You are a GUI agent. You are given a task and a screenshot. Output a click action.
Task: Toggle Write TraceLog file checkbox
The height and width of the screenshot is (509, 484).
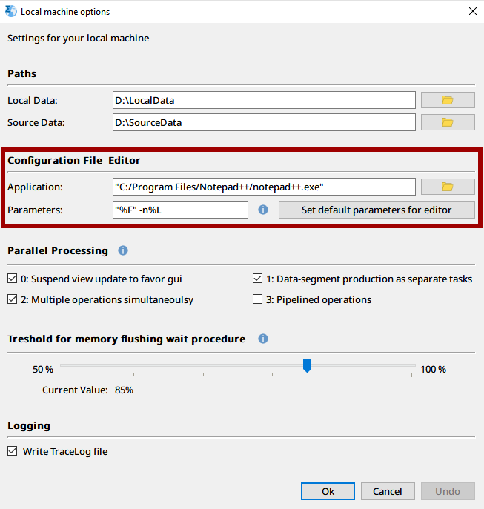point(13,451)
